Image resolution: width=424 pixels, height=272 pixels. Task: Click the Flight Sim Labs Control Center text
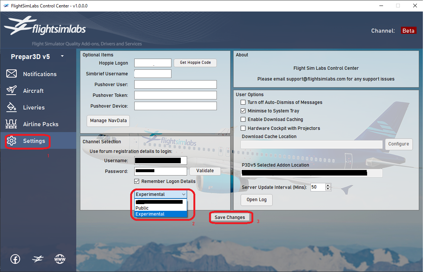pos(326,68)
